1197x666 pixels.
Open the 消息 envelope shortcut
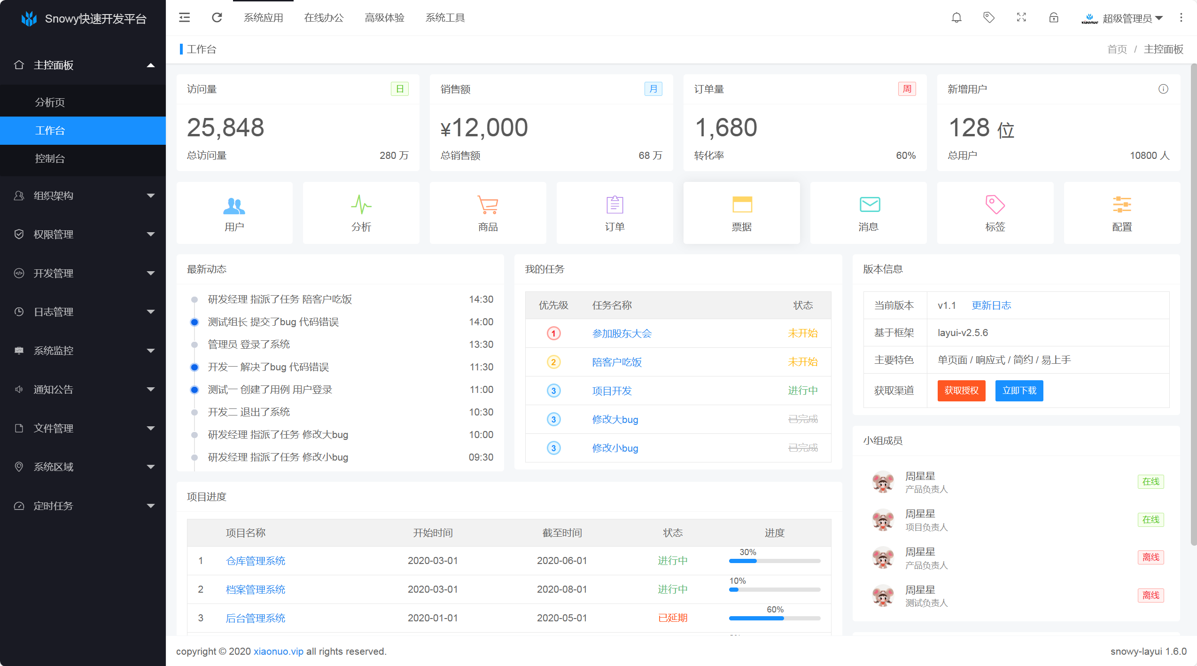pyautogui.click(x=868, y=213)
